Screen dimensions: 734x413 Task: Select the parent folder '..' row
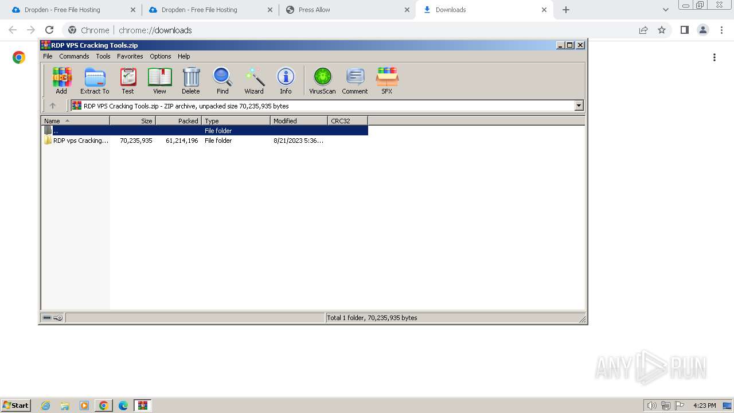coord(205,131)
